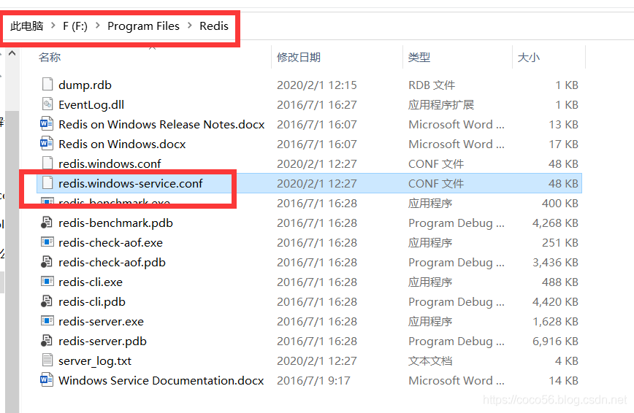Viewport: 634px width, 413px height.
Task: Click the dump.rdb file icon
Action: coord(47,85)
